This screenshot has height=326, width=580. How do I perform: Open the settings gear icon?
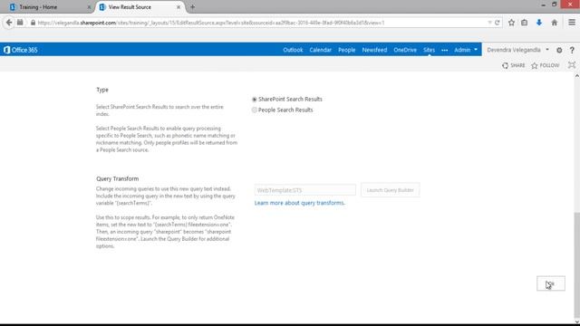pos(559,50)
